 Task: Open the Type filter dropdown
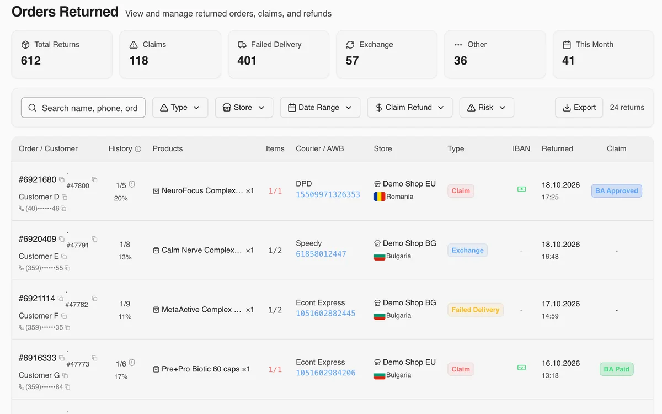tap(180, 108)
